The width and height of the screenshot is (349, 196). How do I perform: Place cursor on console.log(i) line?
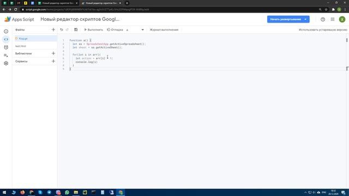pyautogui.click(x=86, y=62)
